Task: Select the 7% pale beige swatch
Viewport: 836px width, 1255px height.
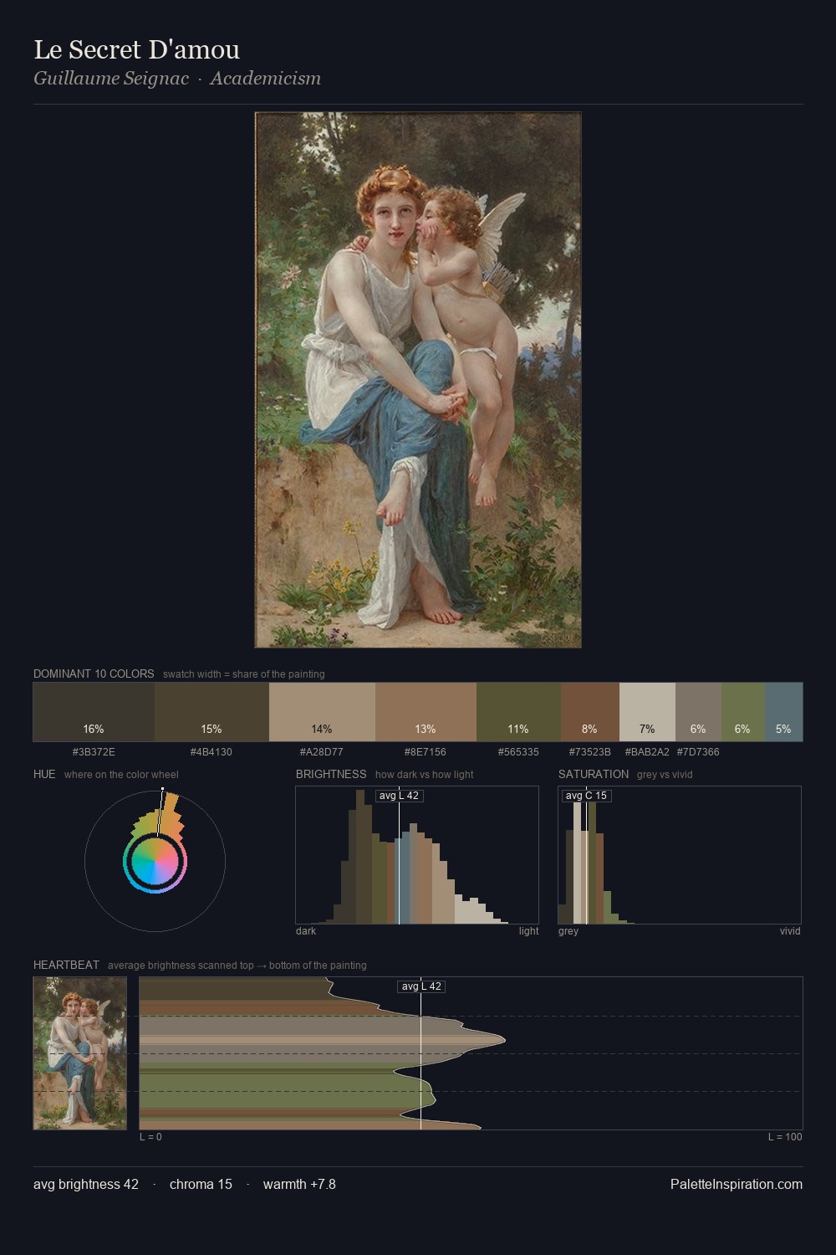Action: (647, 712)
